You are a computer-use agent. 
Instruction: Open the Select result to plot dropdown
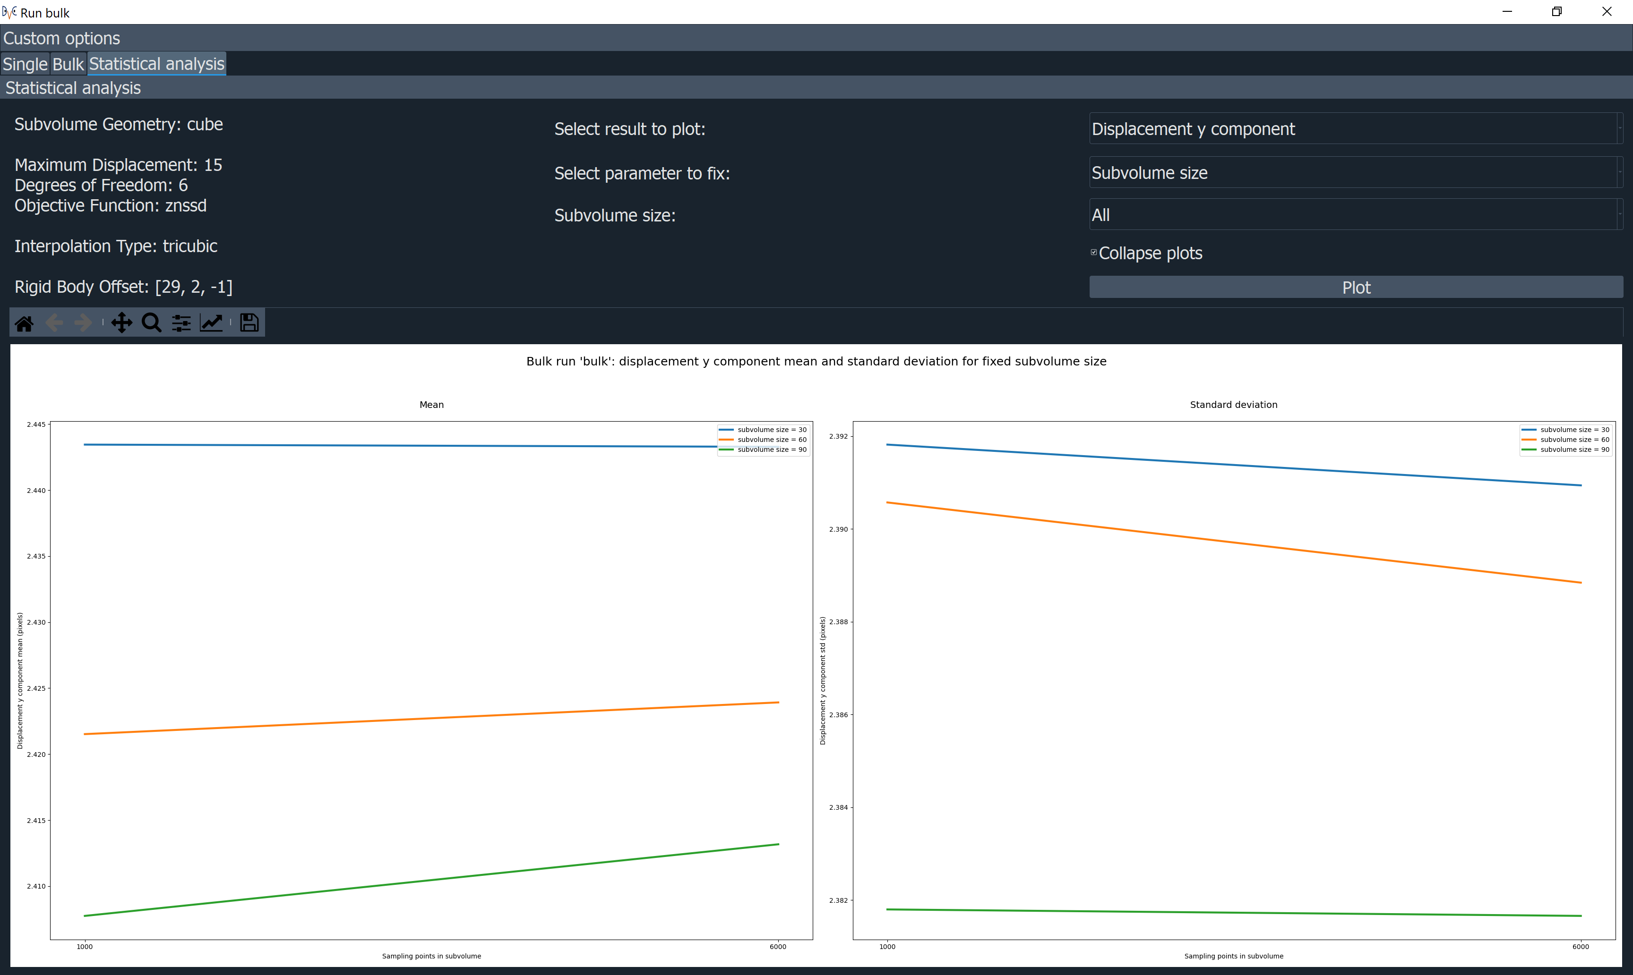pyautogui.click(x=1356, y=129)
